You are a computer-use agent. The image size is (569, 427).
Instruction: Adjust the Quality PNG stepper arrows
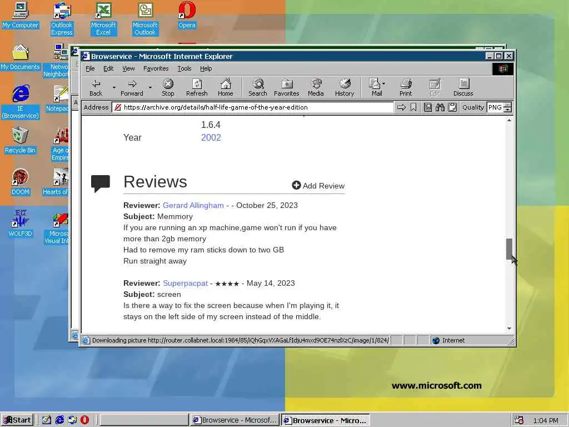tap(508, 107)
